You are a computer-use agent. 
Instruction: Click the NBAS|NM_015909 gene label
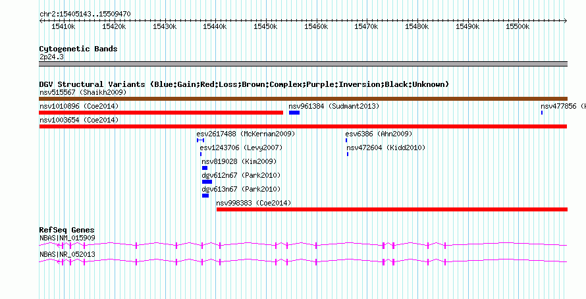tap(67, 238)
